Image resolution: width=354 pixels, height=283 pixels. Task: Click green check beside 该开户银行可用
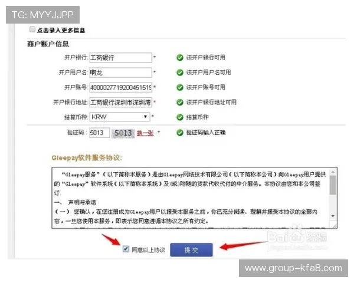click(180, 58)
